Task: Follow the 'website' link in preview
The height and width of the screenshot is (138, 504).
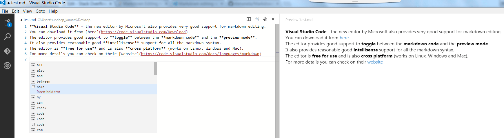Action: (375, 62)
